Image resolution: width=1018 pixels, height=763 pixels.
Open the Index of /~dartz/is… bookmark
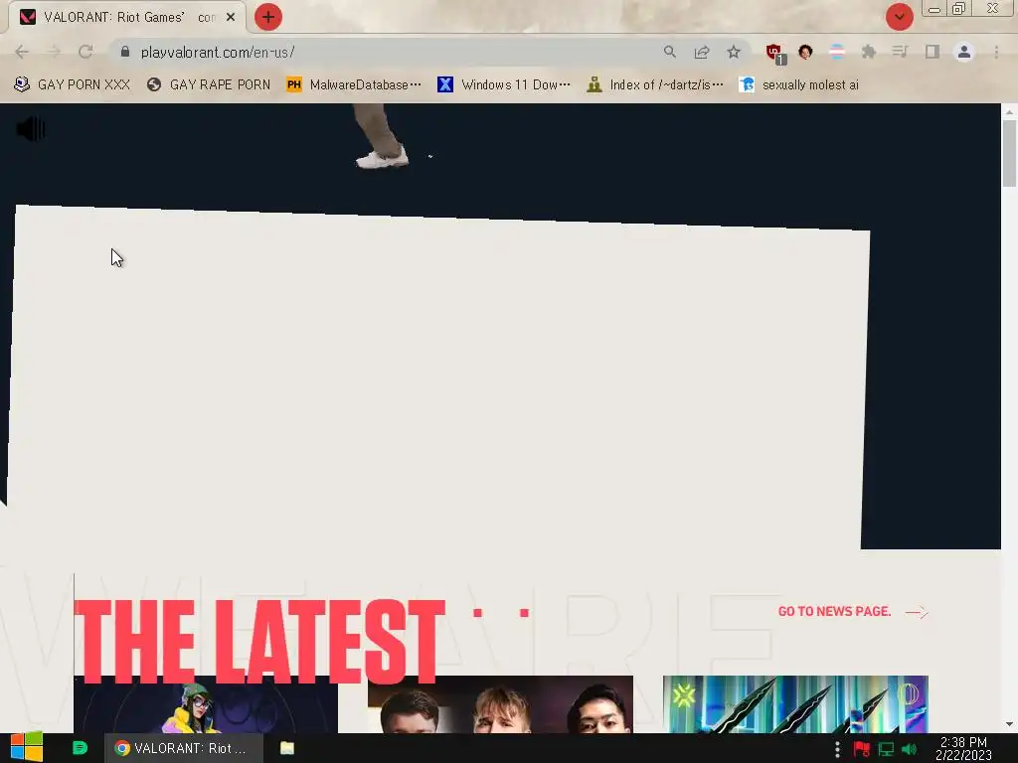point(655,85)
